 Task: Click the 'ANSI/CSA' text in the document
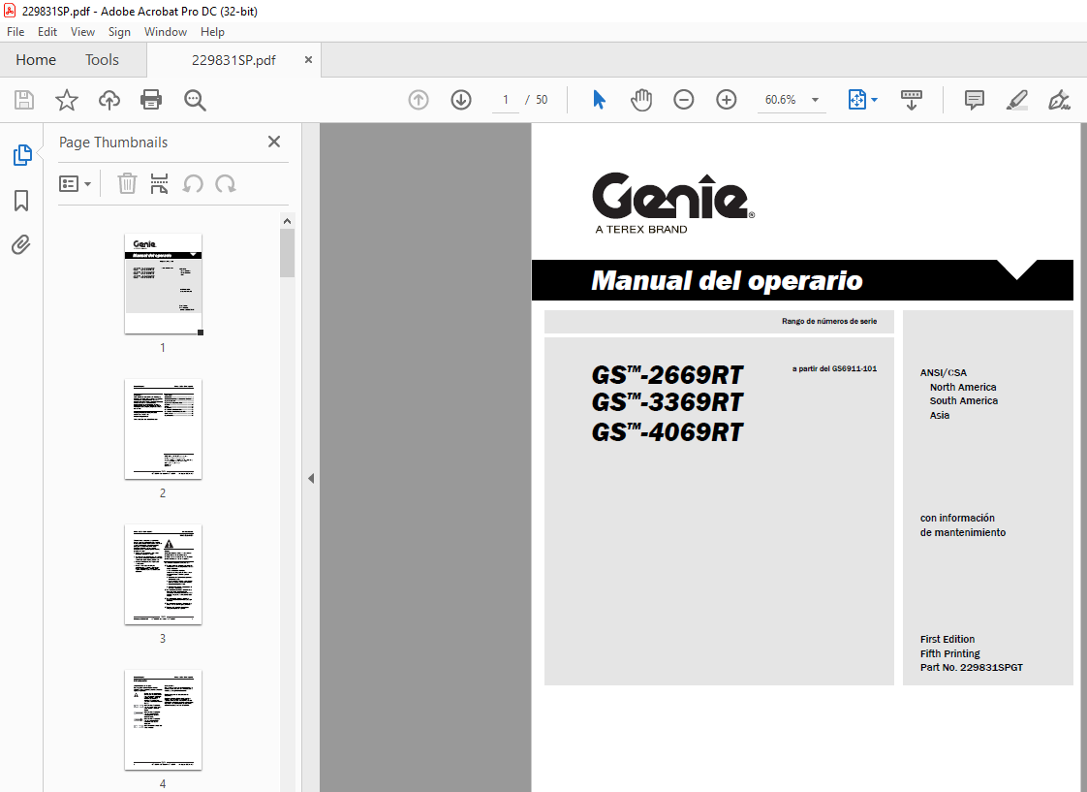tap(944, 372)
